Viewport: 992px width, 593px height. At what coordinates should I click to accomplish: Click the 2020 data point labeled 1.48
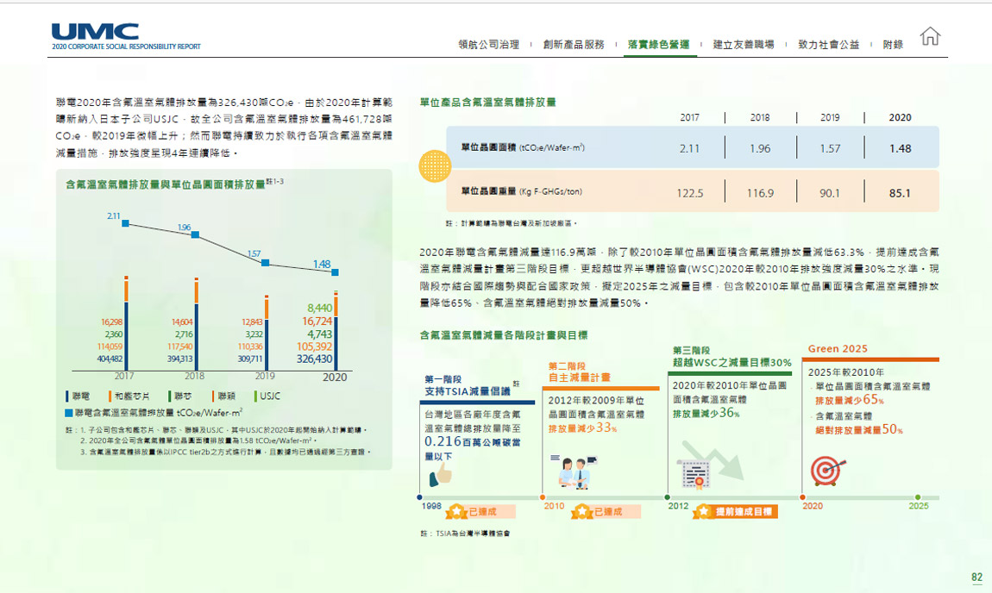pos(335,272)
